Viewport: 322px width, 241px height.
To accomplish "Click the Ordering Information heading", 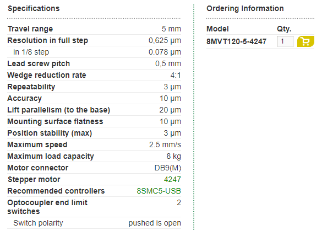I will tap(245, 8).
